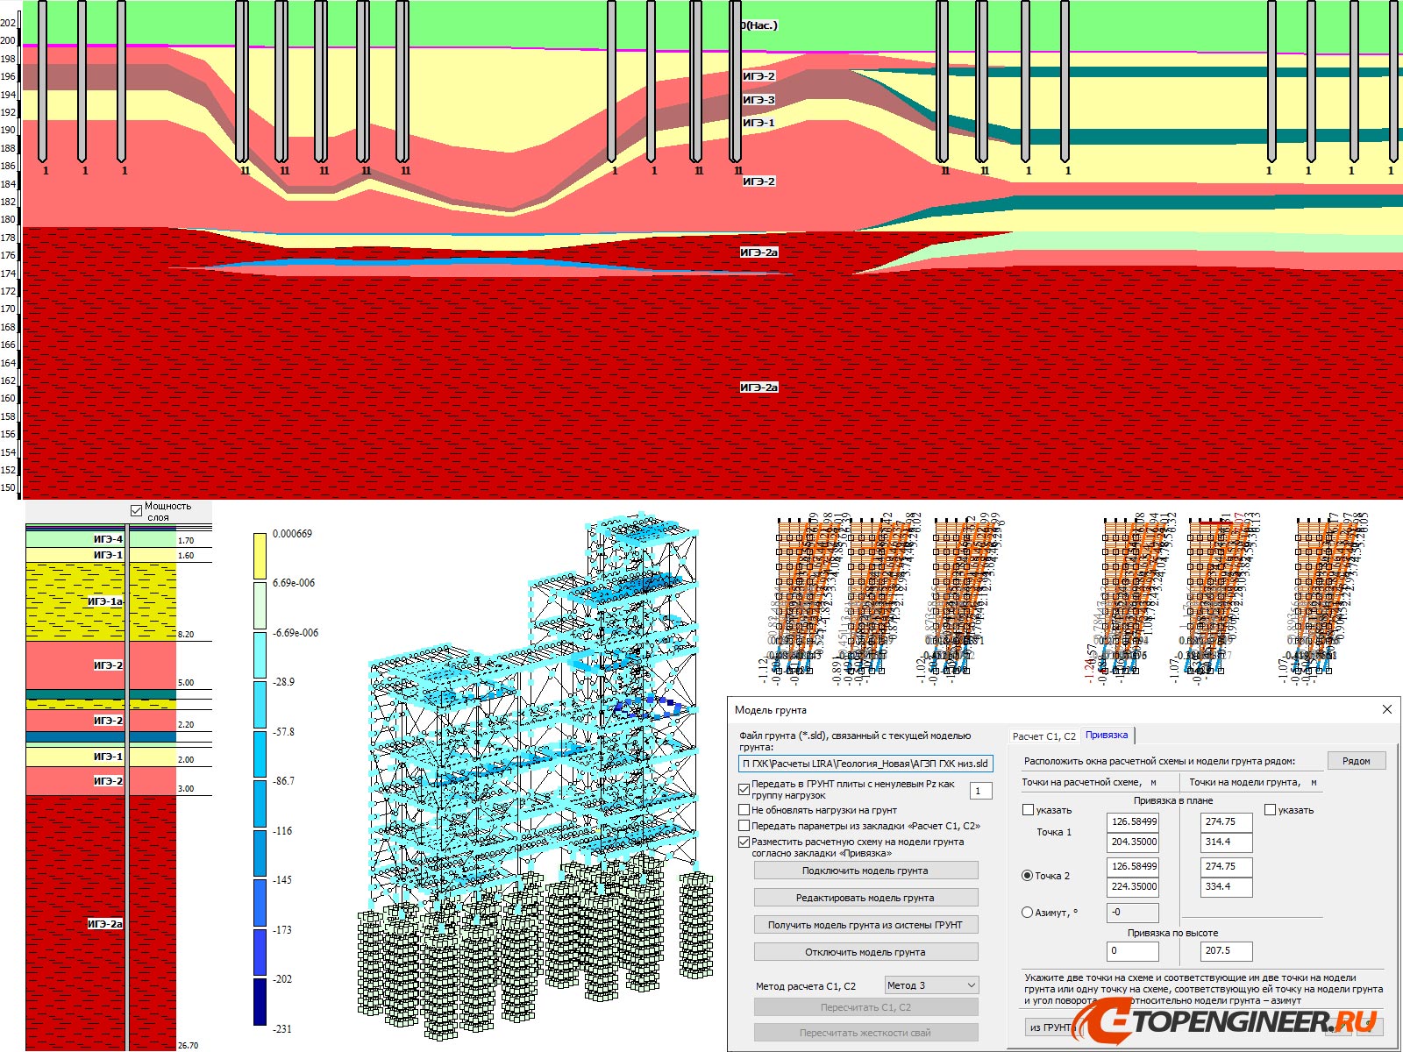Click the 207.5 height binding field
Viewport: 1403px width, 1052px height.
[x=1226, y=950]
